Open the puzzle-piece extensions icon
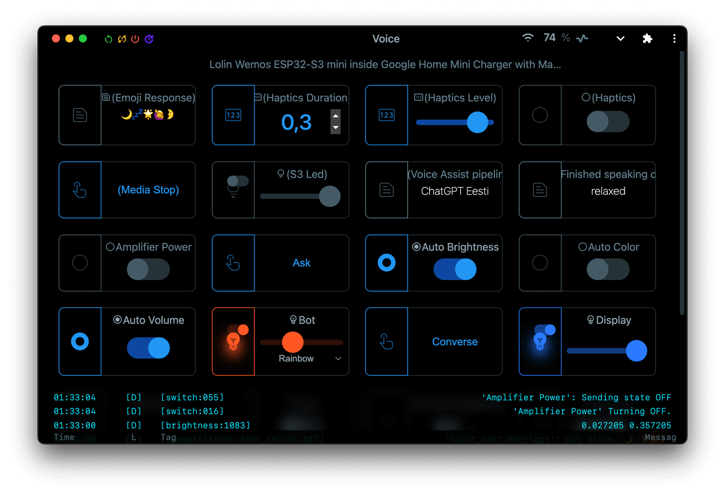The width and height of the screenshot is (725, 494). pos(647,38)
